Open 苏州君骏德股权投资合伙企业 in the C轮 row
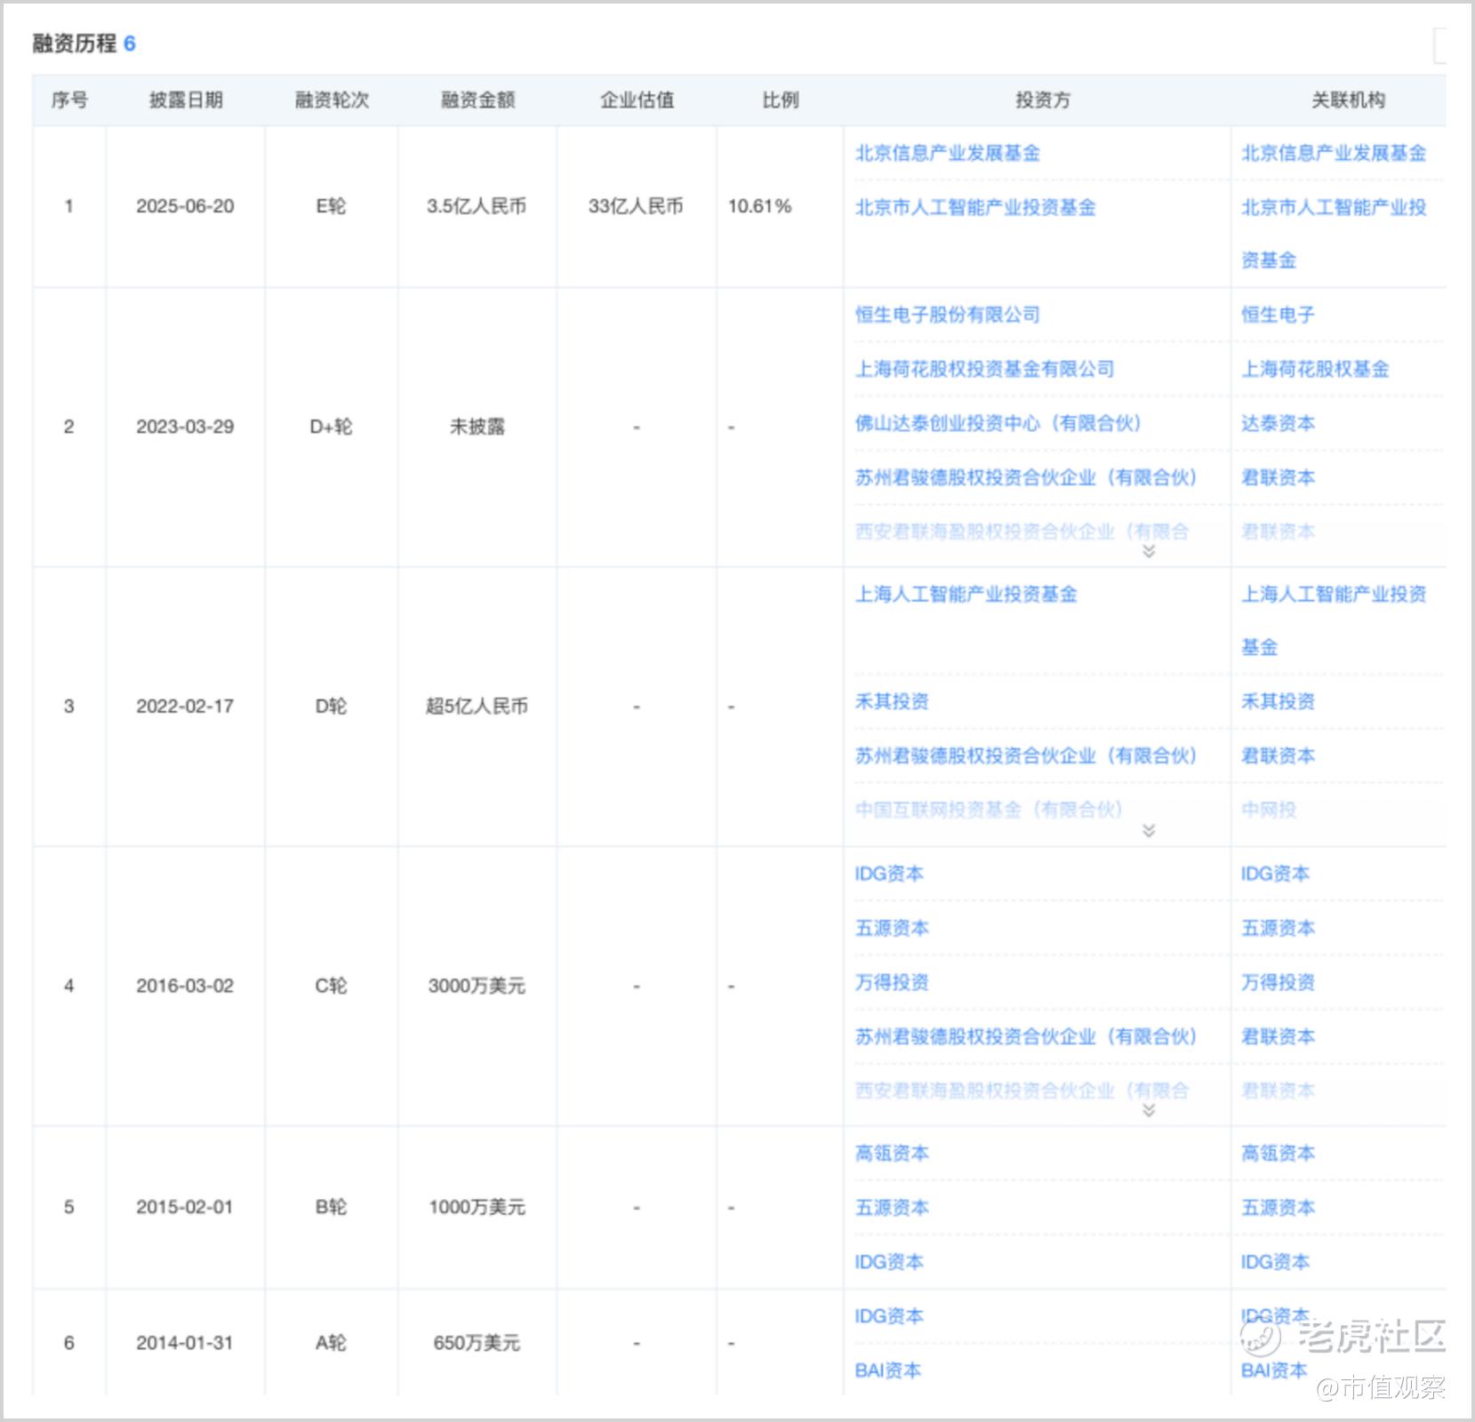Image resolution: width=1475 pixels, height=1422 pixels. pyautogui.click(x=1026, y=1036)
